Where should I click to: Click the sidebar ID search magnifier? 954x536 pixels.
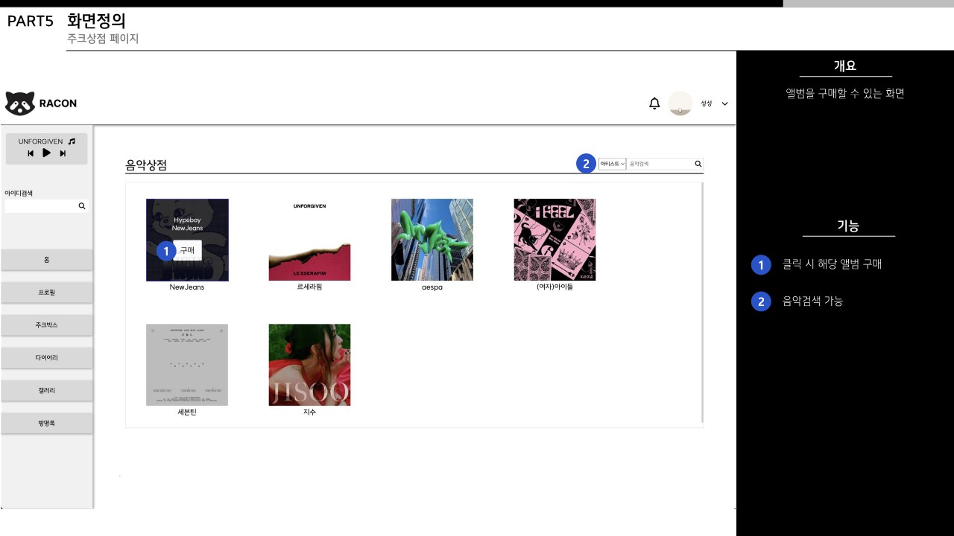click(82, 206)
